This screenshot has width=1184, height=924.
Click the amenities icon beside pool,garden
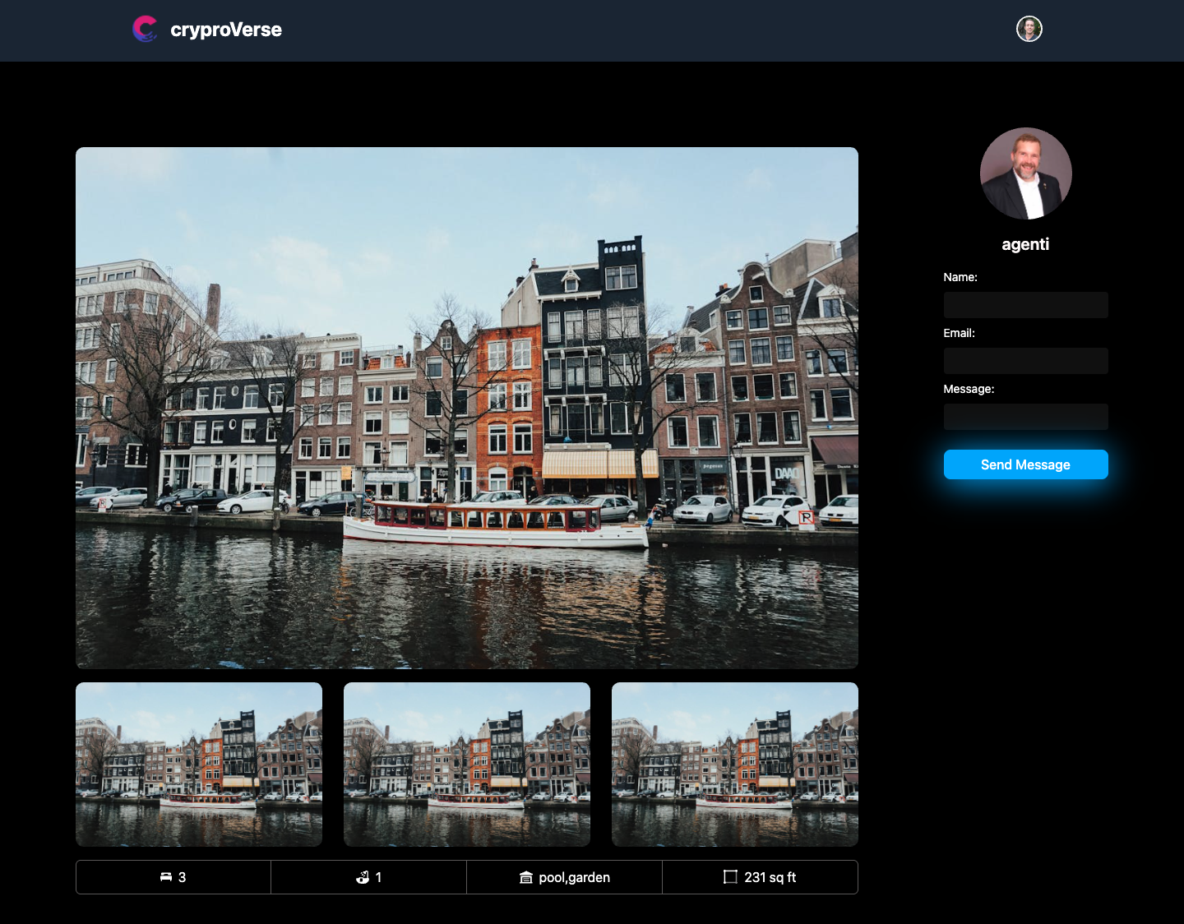[526, 878]
